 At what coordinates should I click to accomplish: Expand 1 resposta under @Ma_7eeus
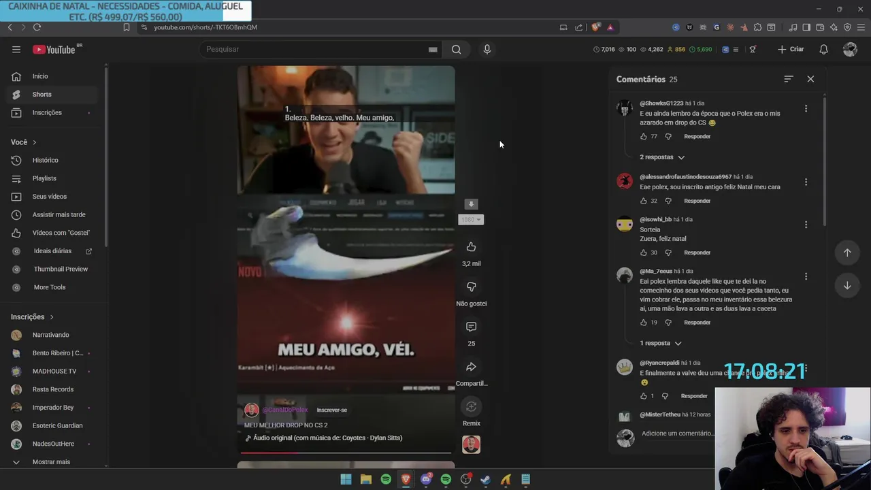(660, 343)
